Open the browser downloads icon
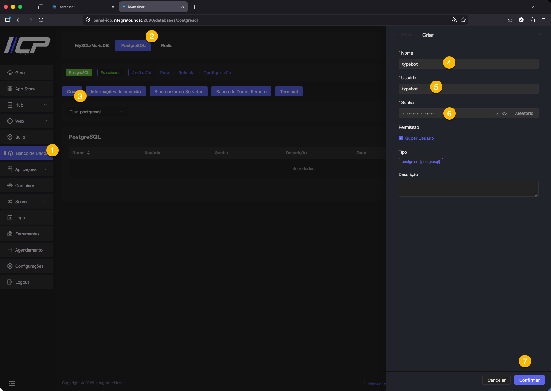 pos(510,20)
